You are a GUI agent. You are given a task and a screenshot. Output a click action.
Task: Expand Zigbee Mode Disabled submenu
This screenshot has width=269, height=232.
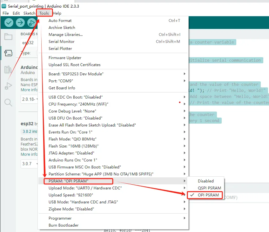coord(113,209)
